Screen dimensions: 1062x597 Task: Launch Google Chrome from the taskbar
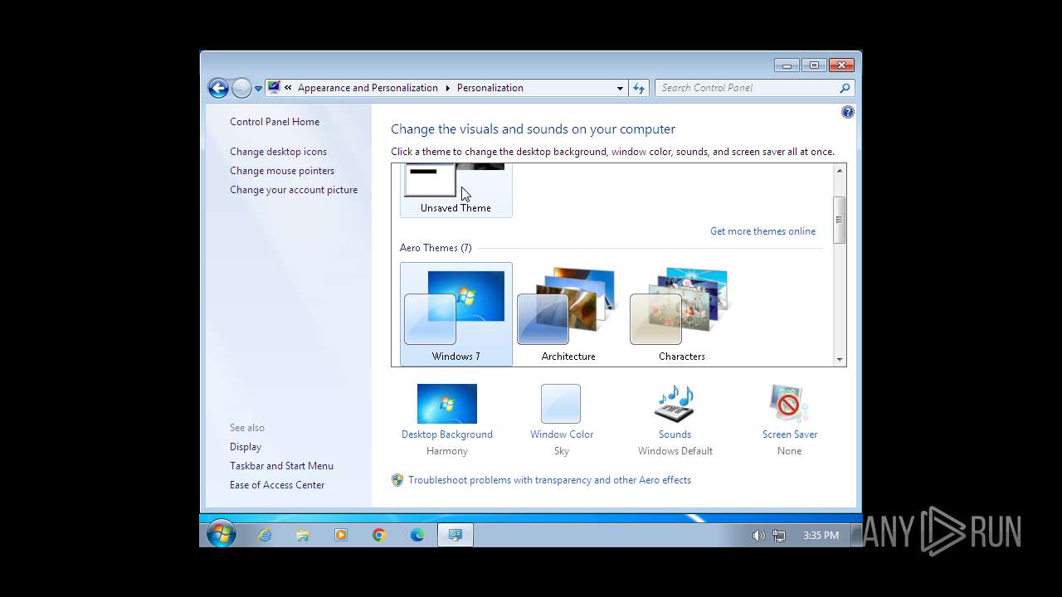pos(379,535)
